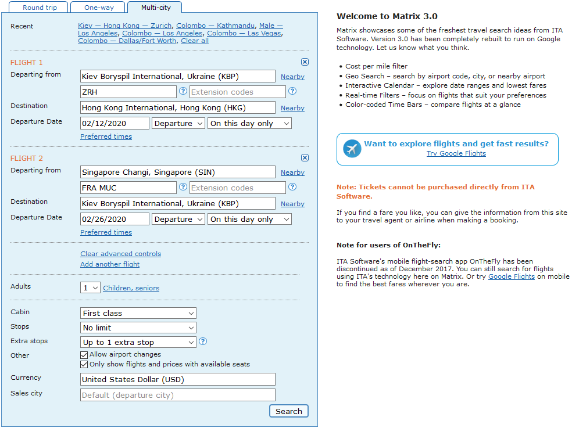This screenshot has width=572, height=428.
Task: Open the Try Google Flights link
Action: click(456, 153)
